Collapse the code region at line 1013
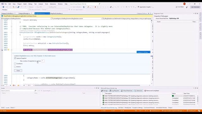The height and width of the screenshot is (114, 202). coord(11,27)
